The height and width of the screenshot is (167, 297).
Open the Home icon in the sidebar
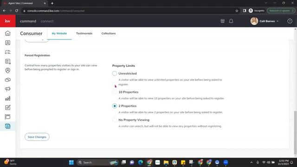coord(7,33)
